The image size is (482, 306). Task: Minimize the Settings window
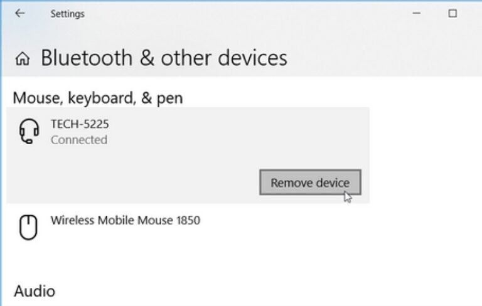(417, 13)
